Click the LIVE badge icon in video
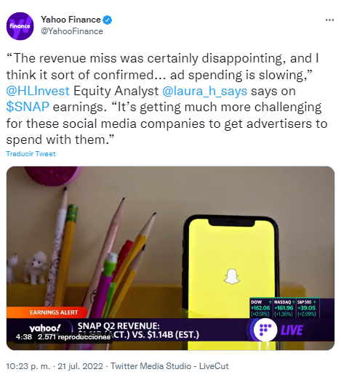This screenshot has height=380, width=341. 279,330
